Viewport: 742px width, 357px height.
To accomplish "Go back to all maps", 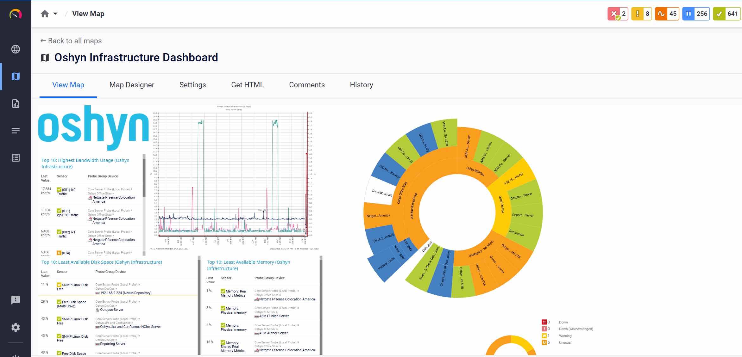I will point(71,41).
